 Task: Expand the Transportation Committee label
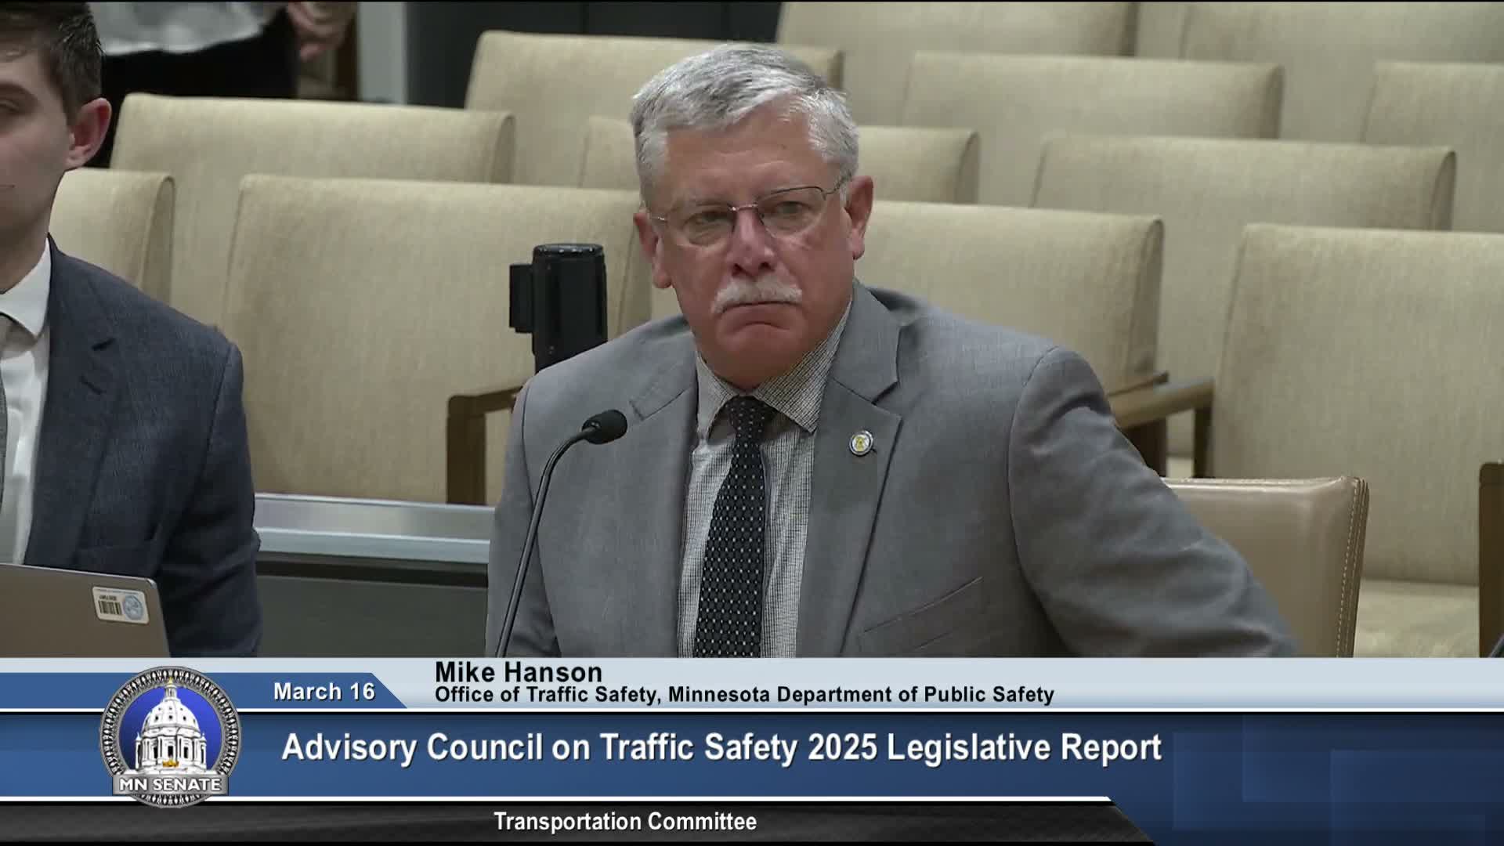[624, 822]
